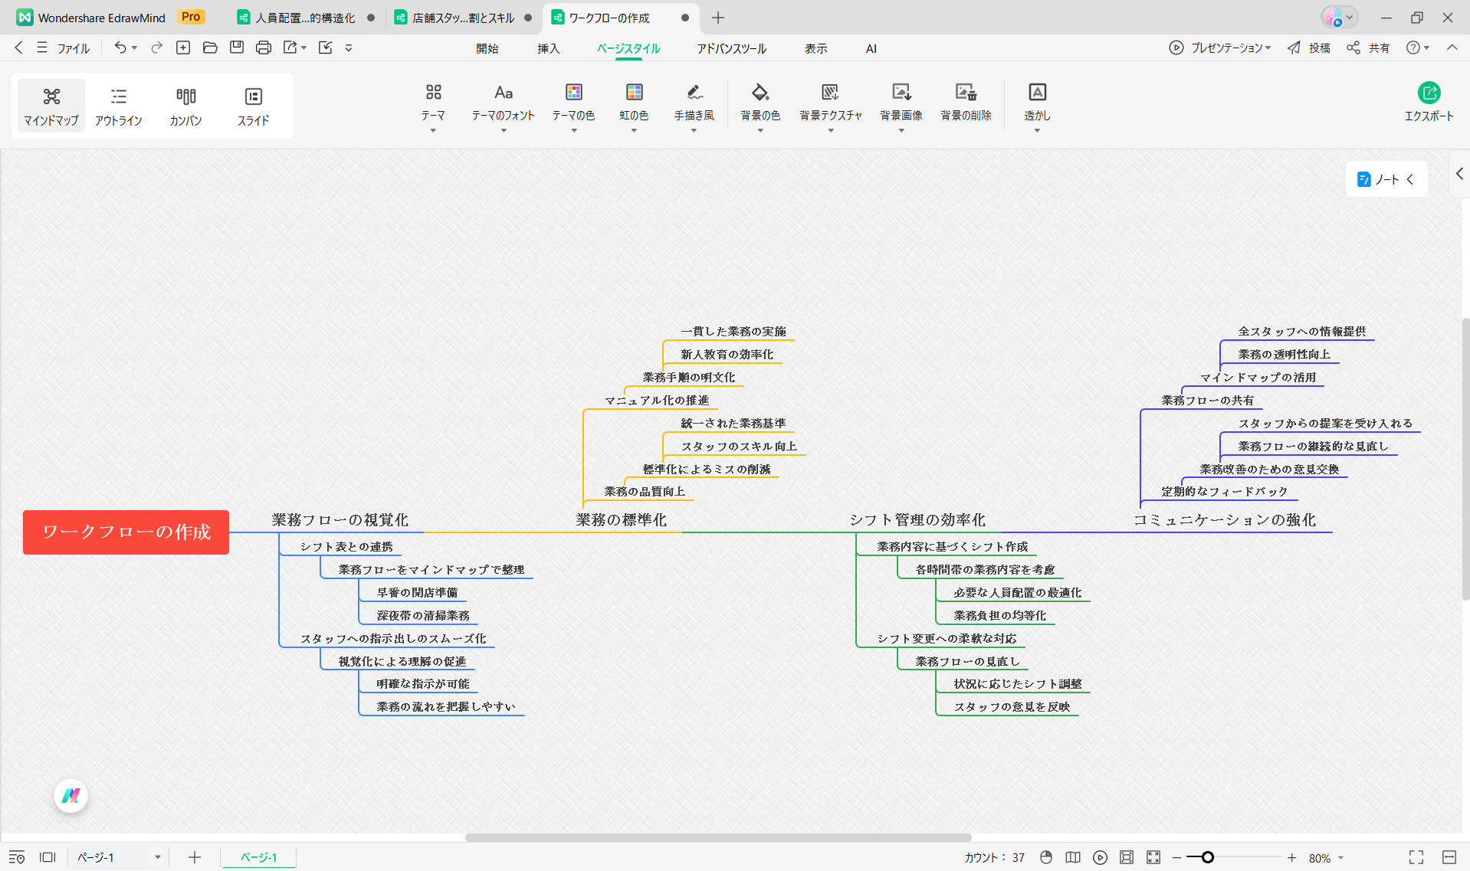Switch to the AI ribbon tab
Screen dimensions: 1470x871
871,48
